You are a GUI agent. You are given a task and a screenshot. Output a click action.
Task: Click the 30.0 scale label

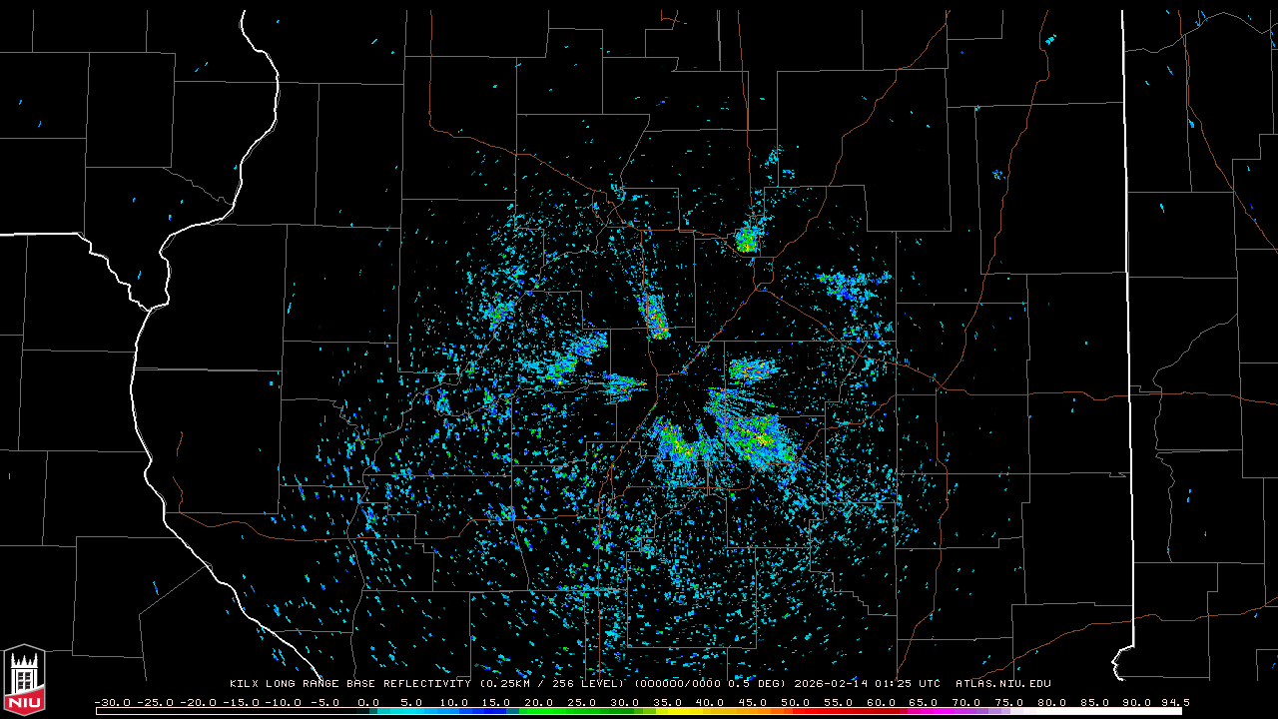click(624, 702)
